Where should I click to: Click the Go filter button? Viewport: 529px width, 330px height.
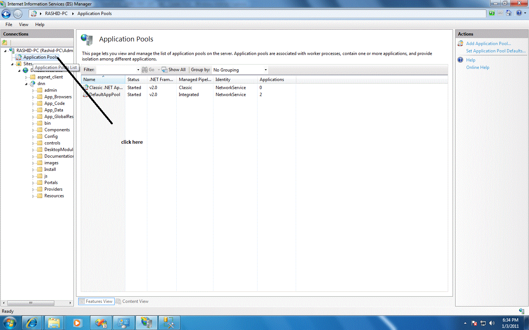[x=148, y=70]
